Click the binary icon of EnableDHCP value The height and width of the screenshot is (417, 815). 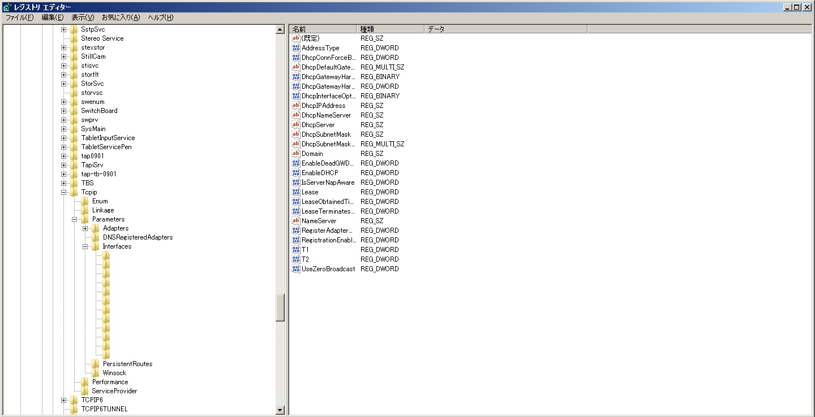(295, 173)
